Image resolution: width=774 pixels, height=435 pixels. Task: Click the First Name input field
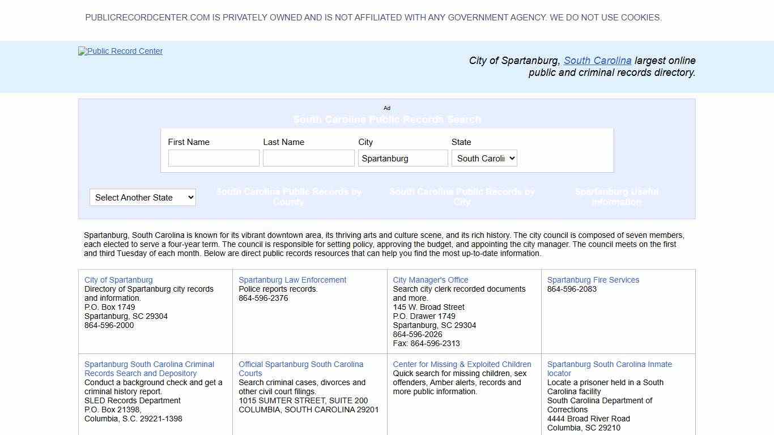tap(214, 158)
